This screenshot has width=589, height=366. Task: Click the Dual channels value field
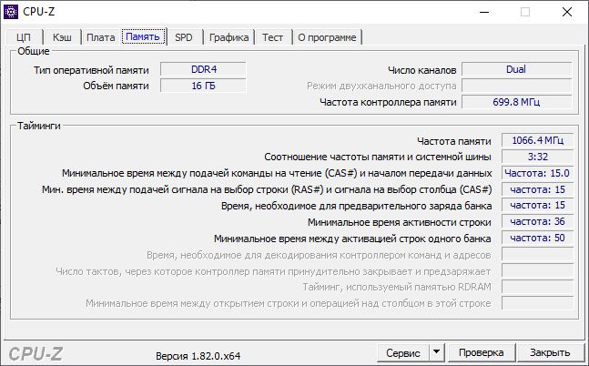click(516, 69)
